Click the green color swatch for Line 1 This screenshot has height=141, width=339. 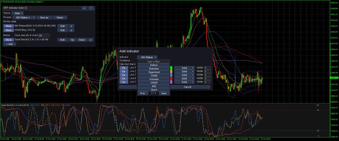tap(171, 68)
